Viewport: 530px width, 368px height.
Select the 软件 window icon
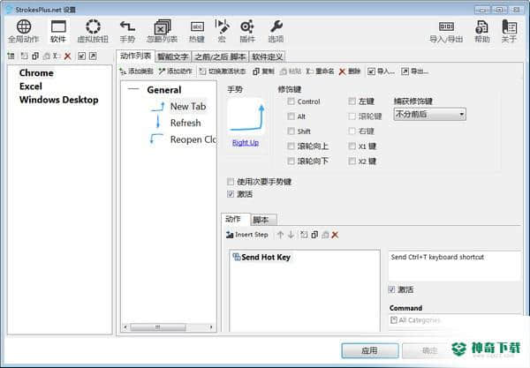pos(58,31)
